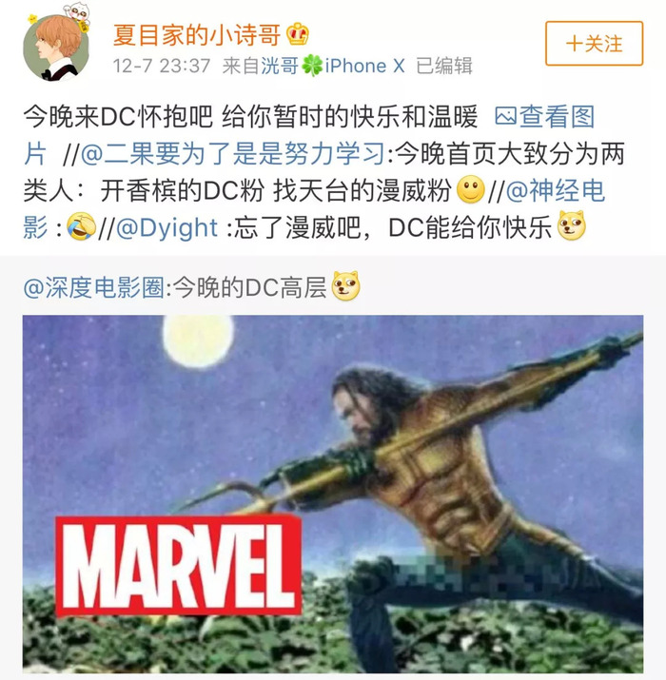Click the smiley face emoji after 漫威粉
This screenshot has width=666, height=680.
click(471, 189)
